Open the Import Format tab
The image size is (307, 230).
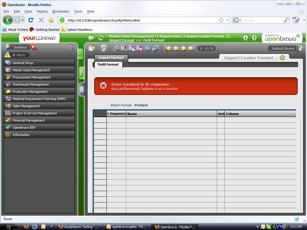(x=111, y=57)
